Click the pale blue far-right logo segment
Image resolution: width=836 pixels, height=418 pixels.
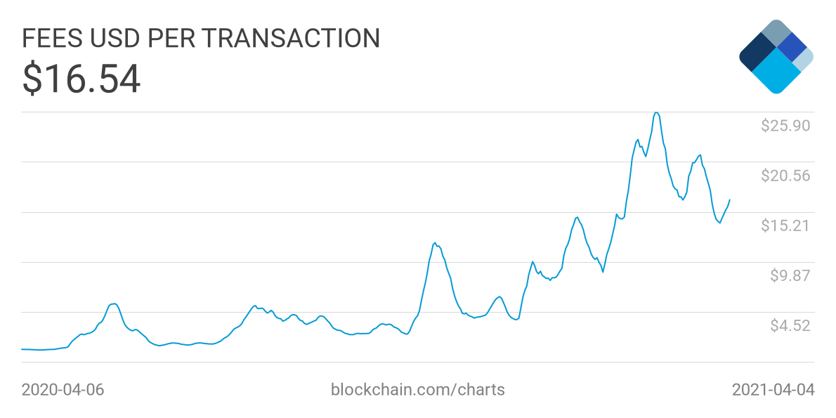[x=804, y=60]
